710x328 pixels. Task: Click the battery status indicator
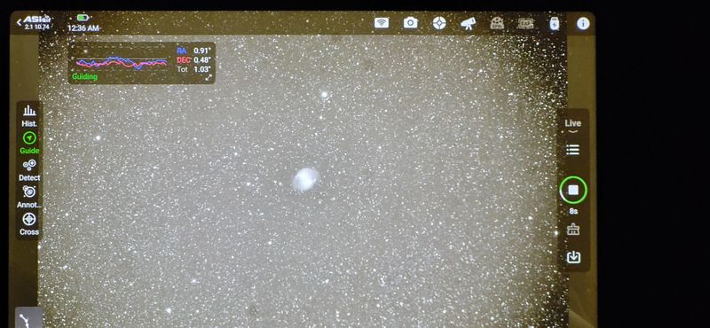coord(83,18)
